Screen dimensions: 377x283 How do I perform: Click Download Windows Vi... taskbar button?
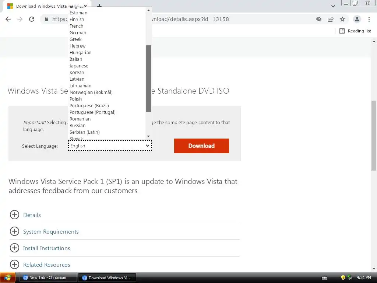(107, 278)
